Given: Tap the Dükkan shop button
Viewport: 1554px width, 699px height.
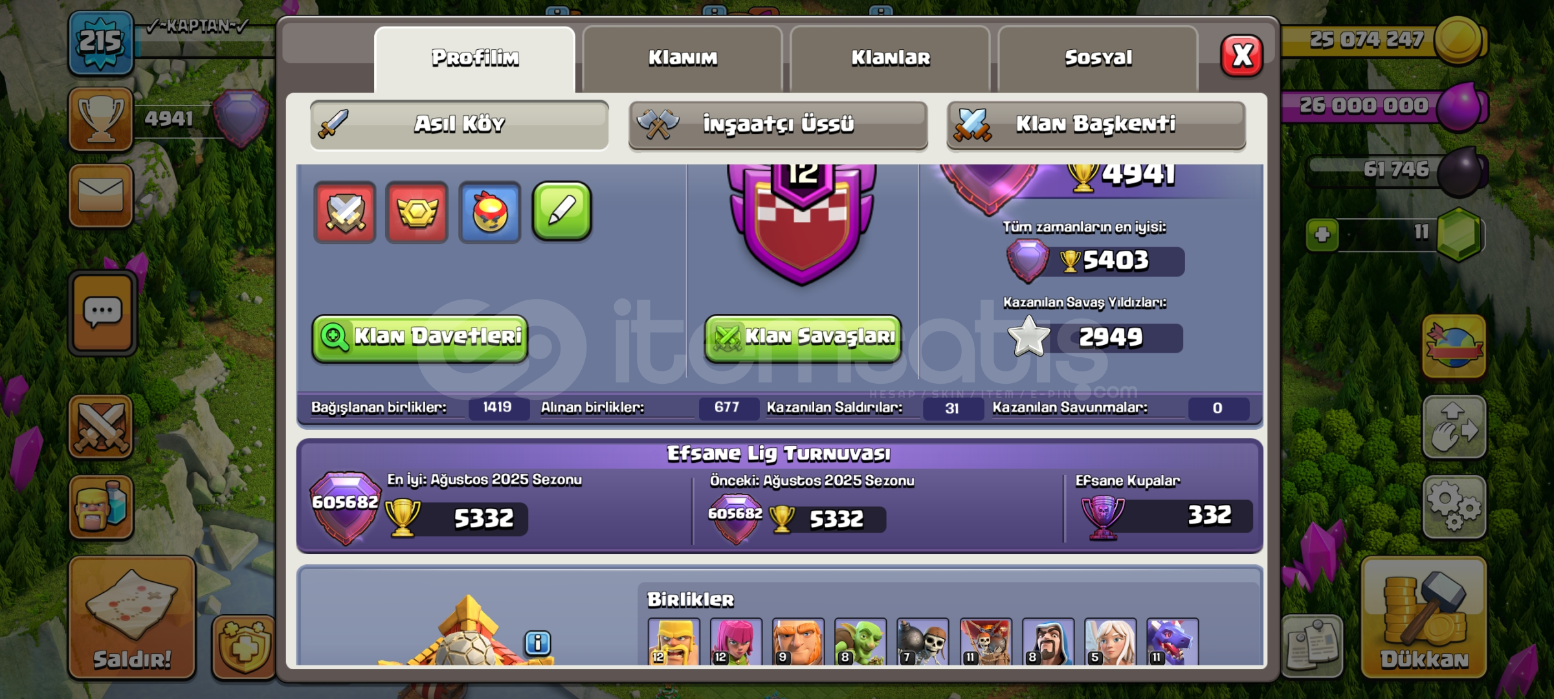Looking at the screenshot, I should click(1424, 618).
